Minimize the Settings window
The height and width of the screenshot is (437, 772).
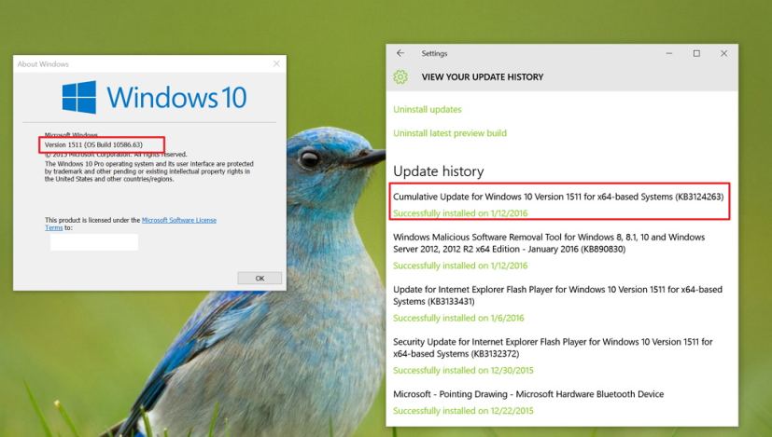tap(669, 53)
